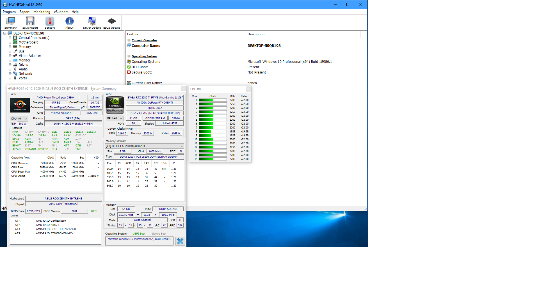The height and width of the screenshot is (303, 539).
Task: Click the XMP 1600 memory timing row
Action: point(144,169)
